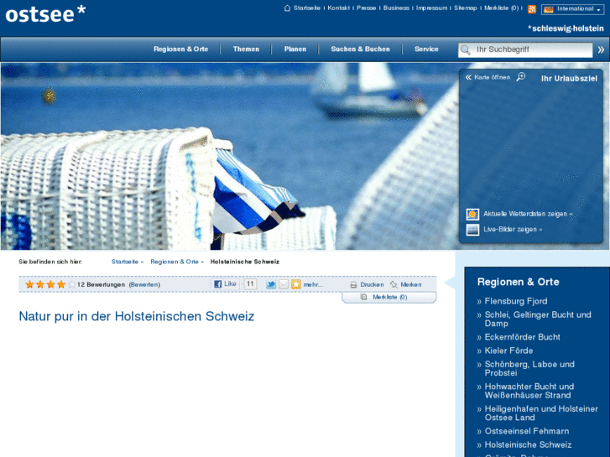Open Schlei, Geltinger Bucht und Damp
This screenshot has height=457, width=610.
coord(538,319)
